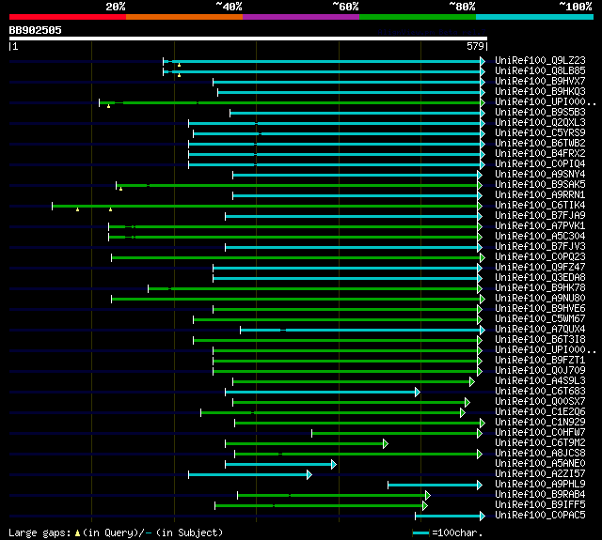This screenshot has height=540, width=602.
Task: Click the red 20% identity legend segment
Action: point(68,17)
